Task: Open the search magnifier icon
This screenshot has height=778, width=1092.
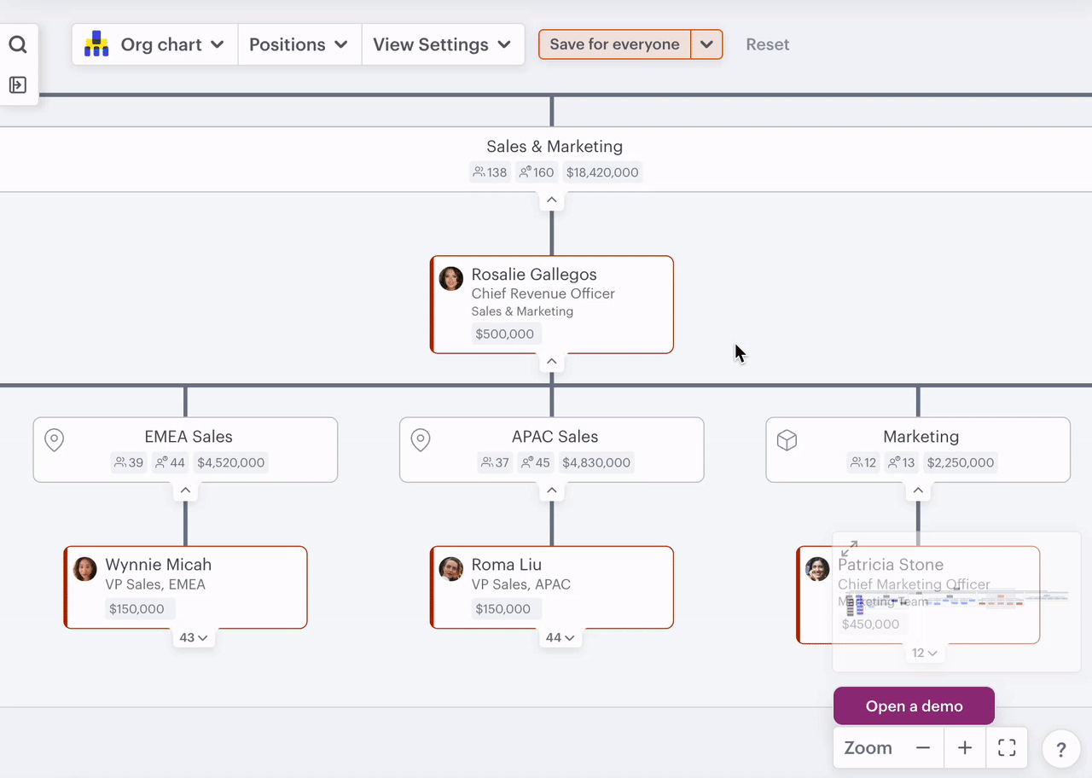Action: point(18,44)
